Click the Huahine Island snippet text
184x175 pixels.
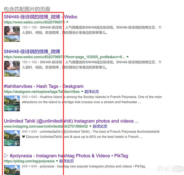click(92, 99)
